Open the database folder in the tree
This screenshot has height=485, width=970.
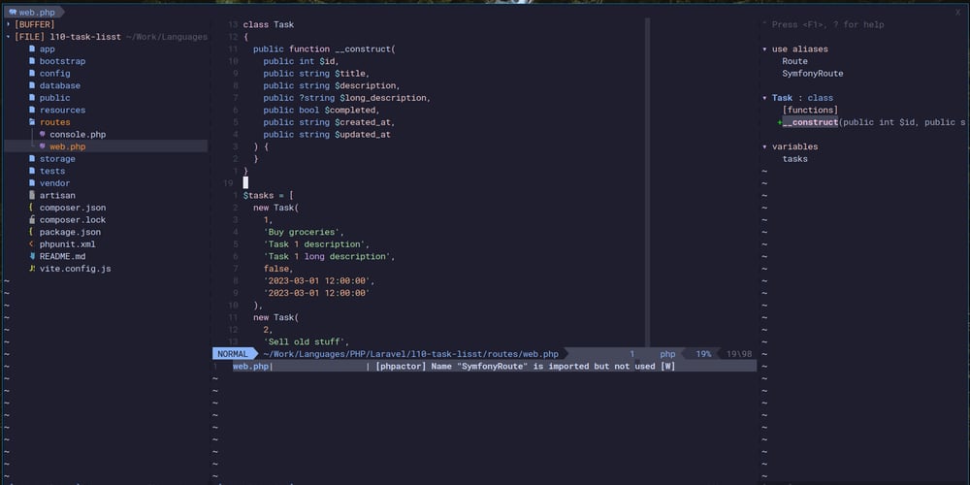(x=59, y=85)
